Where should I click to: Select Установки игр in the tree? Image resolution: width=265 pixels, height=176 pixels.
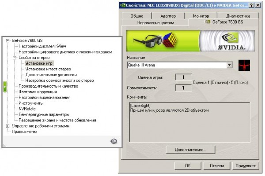click(x=39, y=63)
